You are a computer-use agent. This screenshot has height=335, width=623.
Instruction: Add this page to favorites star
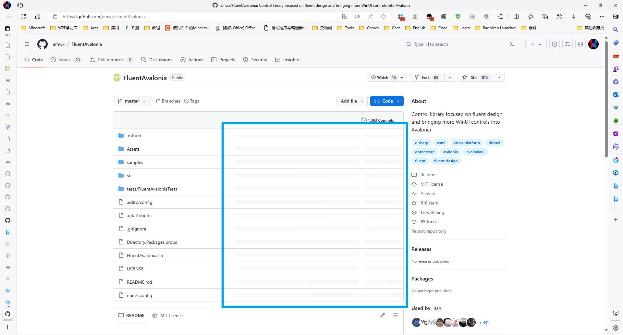[x=384, y=17]
